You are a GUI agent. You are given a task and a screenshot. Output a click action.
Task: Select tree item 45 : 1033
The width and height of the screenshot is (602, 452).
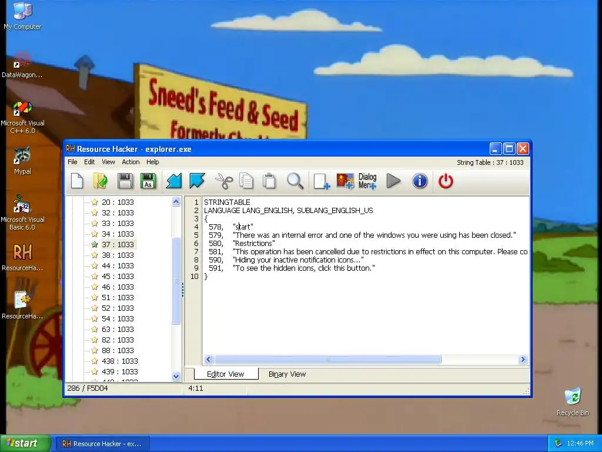[x=118, y=277]
